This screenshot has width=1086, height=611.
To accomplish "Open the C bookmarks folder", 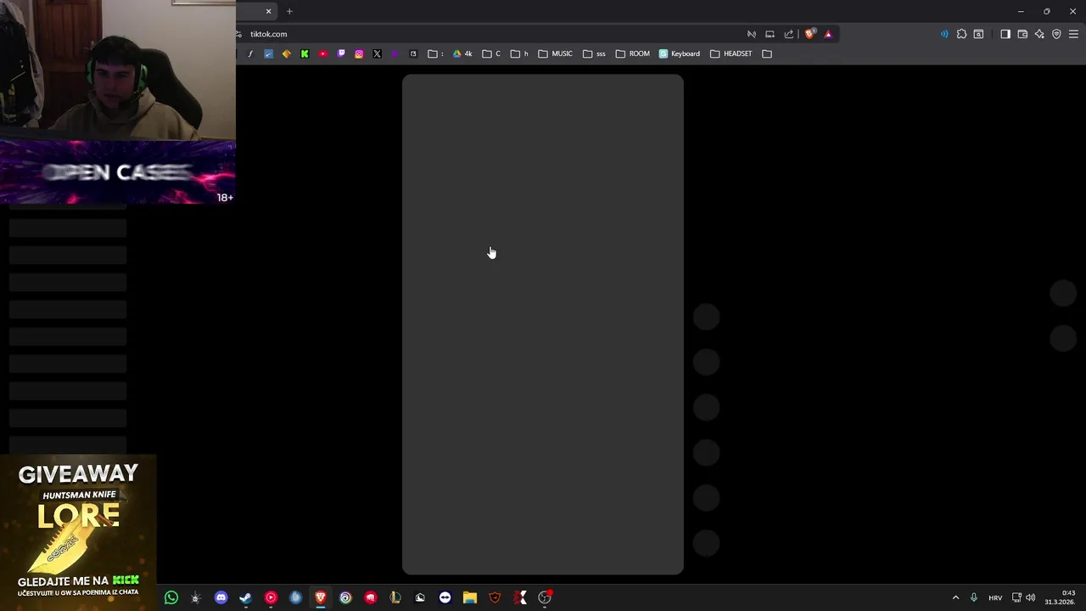I will pyautogui.click(x=491, y=53).
